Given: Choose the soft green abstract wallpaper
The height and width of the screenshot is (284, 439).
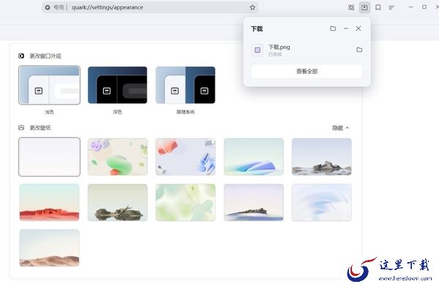Looking at the screenshot, I should (186, 202).
